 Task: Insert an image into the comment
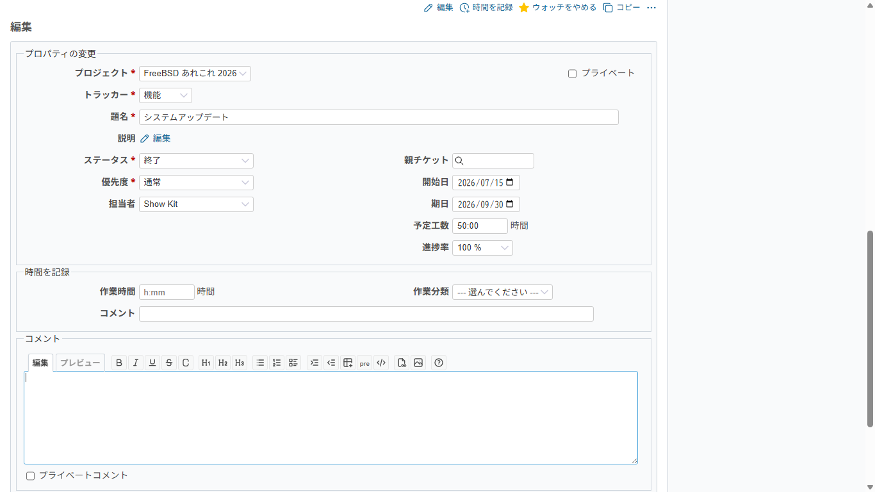point(418,363)
